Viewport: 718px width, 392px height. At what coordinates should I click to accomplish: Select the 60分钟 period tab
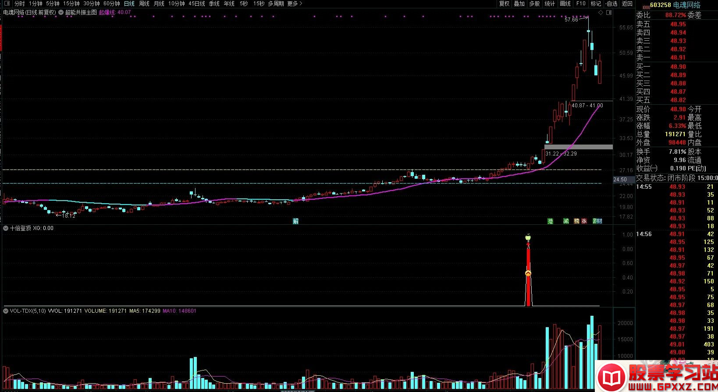pos(112,4)
